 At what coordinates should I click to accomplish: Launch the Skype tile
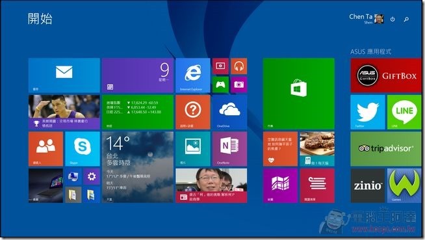pyautogui.click(x=83, y=149)
